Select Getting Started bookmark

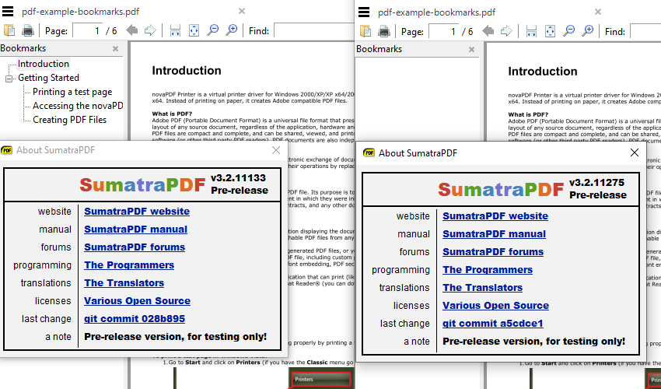pyautogui.click(x=48, y=78)
